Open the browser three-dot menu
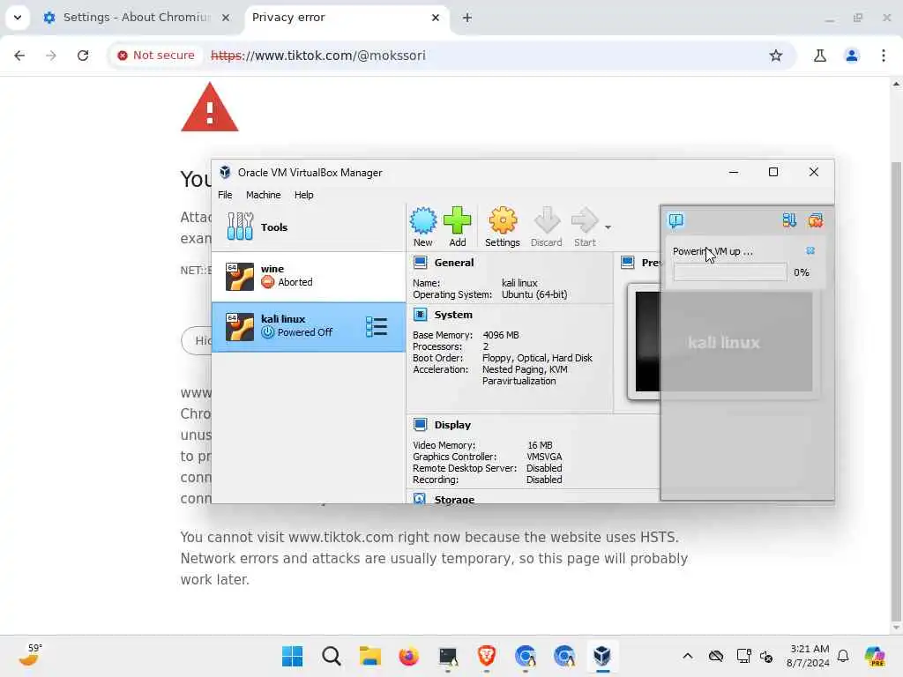This screenshot has height=677, width=903. pyautogui.click(x=884, y=56)
